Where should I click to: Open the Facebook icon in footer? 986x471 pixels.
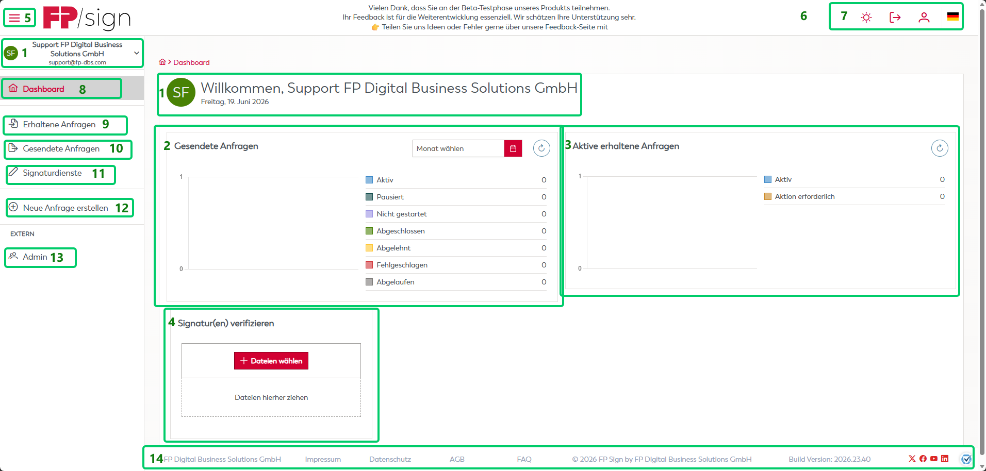[x=923, y=459]
